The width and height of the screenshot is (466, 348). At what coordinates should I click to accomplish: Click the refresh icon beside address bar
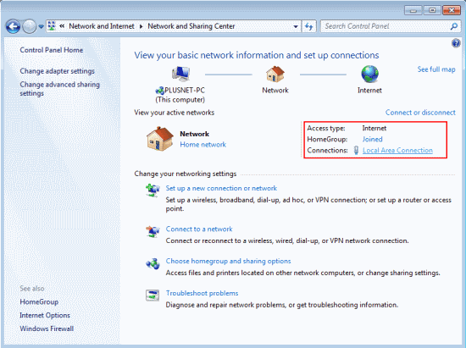[309, 26]
